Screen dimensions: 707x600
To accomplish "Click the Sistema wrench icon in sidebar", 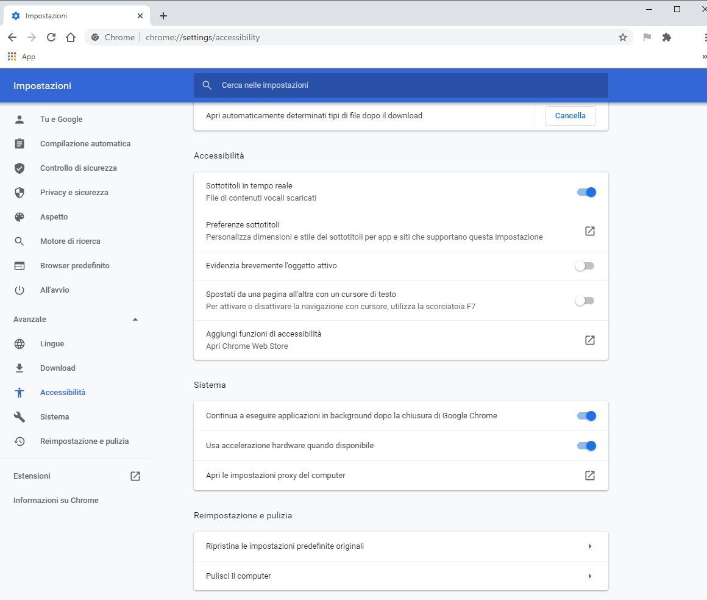I will pyautogui.click(x=20, y=416).
